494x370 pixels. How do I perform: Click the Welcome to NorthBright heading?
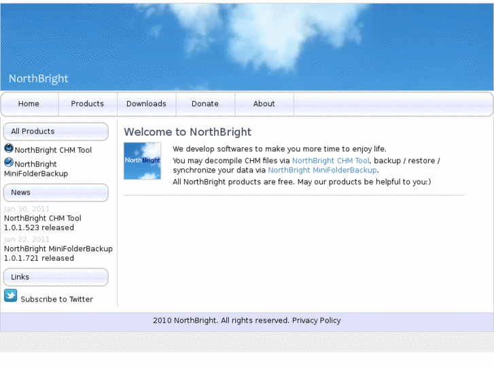click(x=188, y=132)
